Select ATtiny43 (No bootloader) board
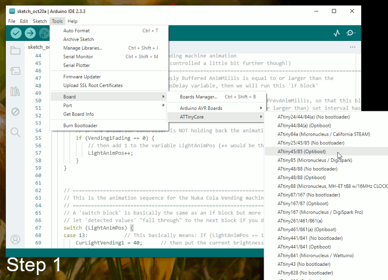The height and width of the screenshot is (280, 388). [x=326, y=264]
